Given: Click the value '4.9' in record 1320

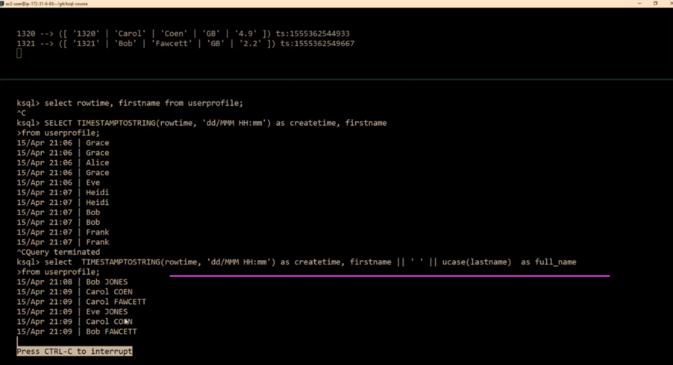Looking at the screenshot, I should tap(245, 34).
